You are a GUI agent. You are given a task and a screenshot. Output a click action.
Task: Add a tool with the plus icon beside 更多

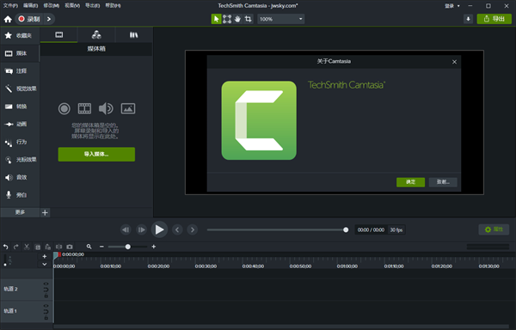click(45, 212)
